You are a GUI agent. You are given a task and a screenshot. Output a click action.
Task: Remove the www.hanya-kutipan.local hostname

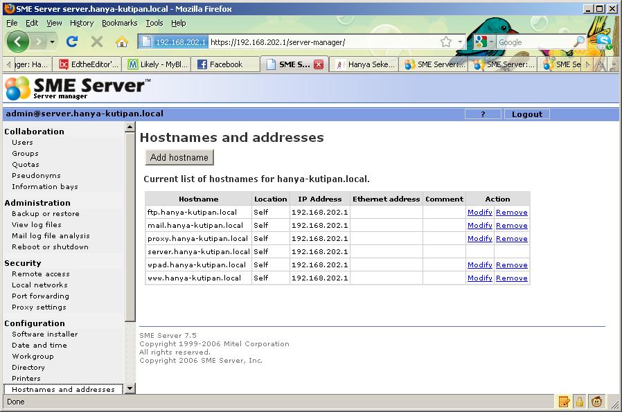tap(512, 278)
